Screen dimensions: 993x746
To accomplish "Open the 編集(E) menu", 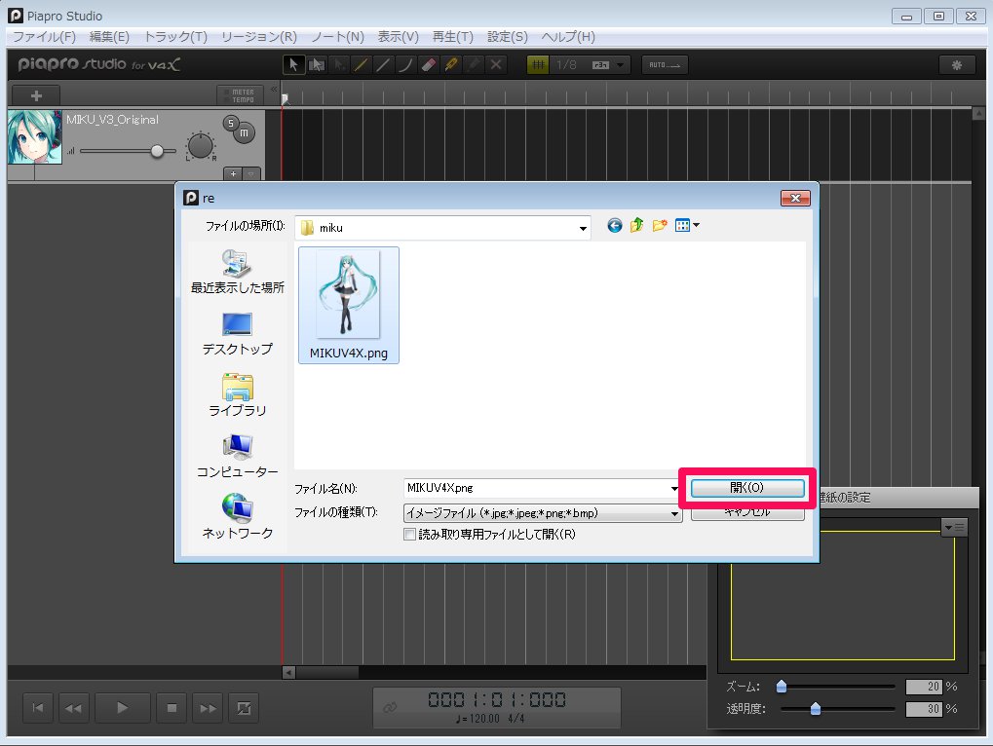I will pyautogui.click(x=109, y=37).
